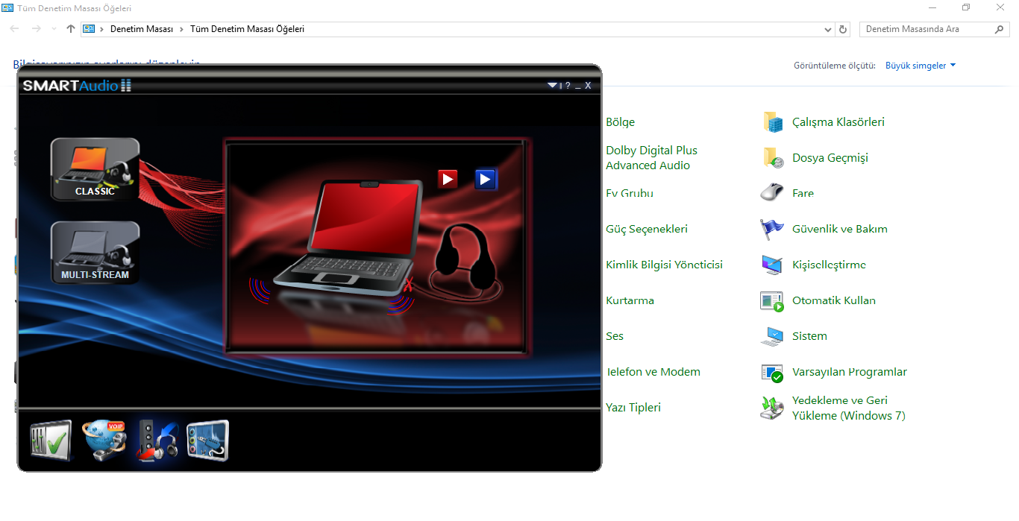Minimize the SmartAudio window
1019x521 pixels.
(x=578, y=86)
